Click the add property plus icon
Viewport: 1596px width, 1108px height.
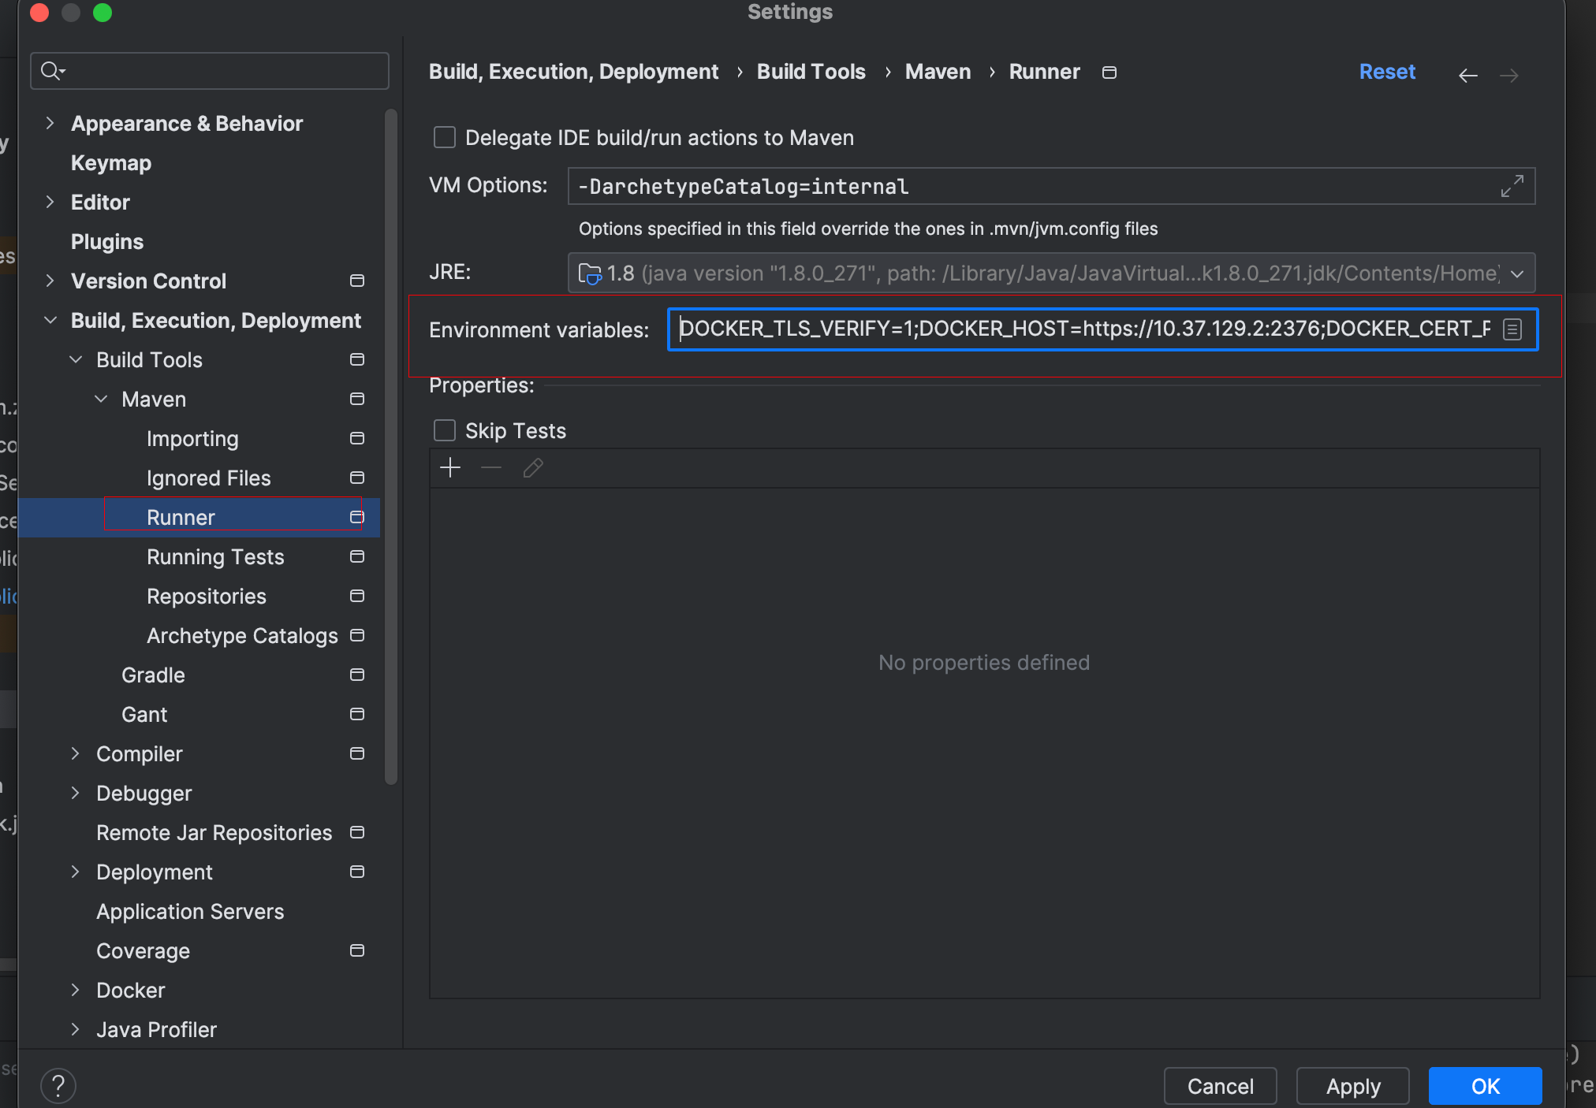tap(450, 468)
